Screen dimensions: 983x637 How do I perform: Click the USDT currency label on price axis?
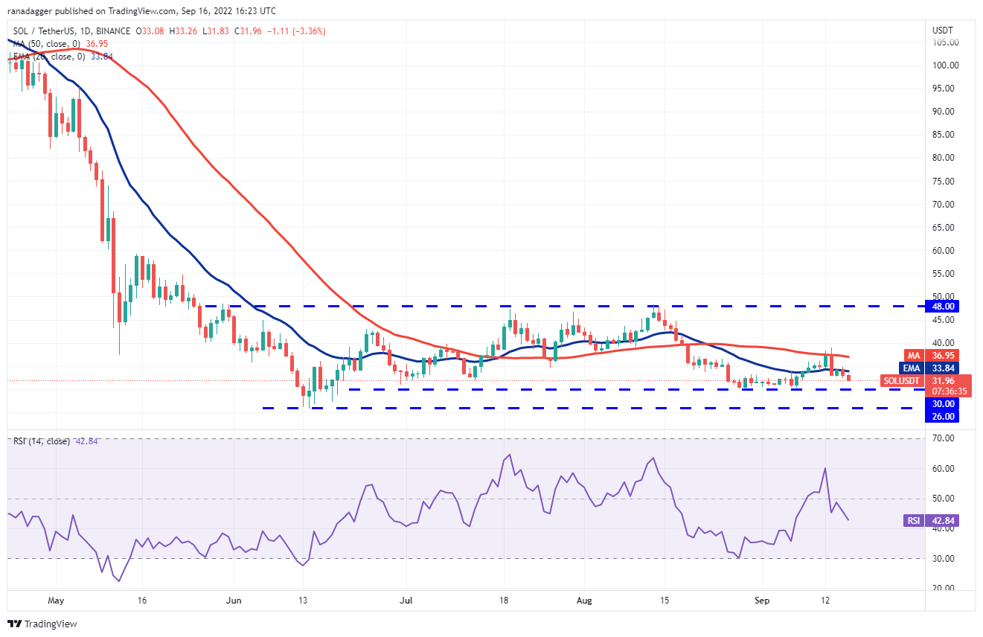pos(943,30)
